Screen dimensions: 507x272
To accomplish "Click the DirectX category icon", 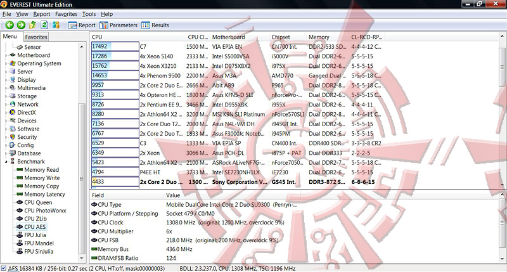I will click(x=13, y=112).
